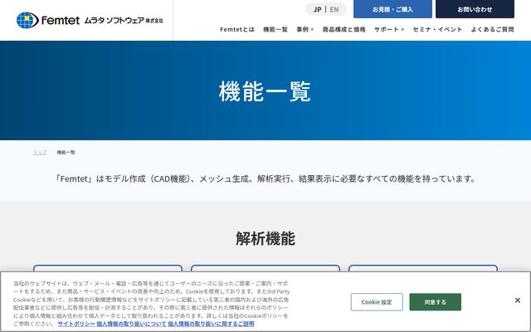The width and height of the screenshot is (531, 332).
Task: Click the トップ breadcrumb link
Action: coord(40,153)
